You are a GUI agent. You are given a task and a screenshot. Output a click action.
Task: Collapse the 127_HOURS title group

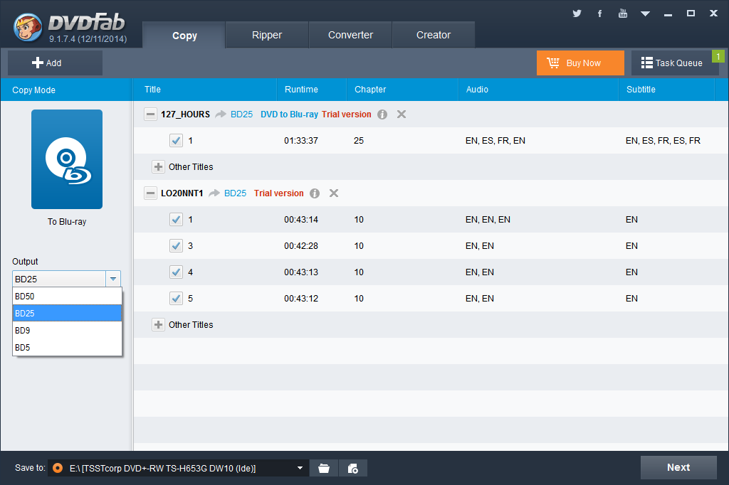click(150, 114)
